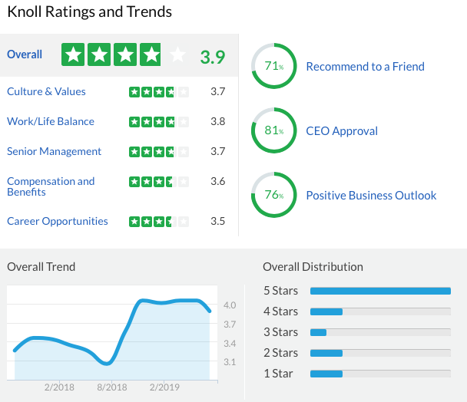Open Senior Management rating details
The image size is (467, 402).
(54, 151)
